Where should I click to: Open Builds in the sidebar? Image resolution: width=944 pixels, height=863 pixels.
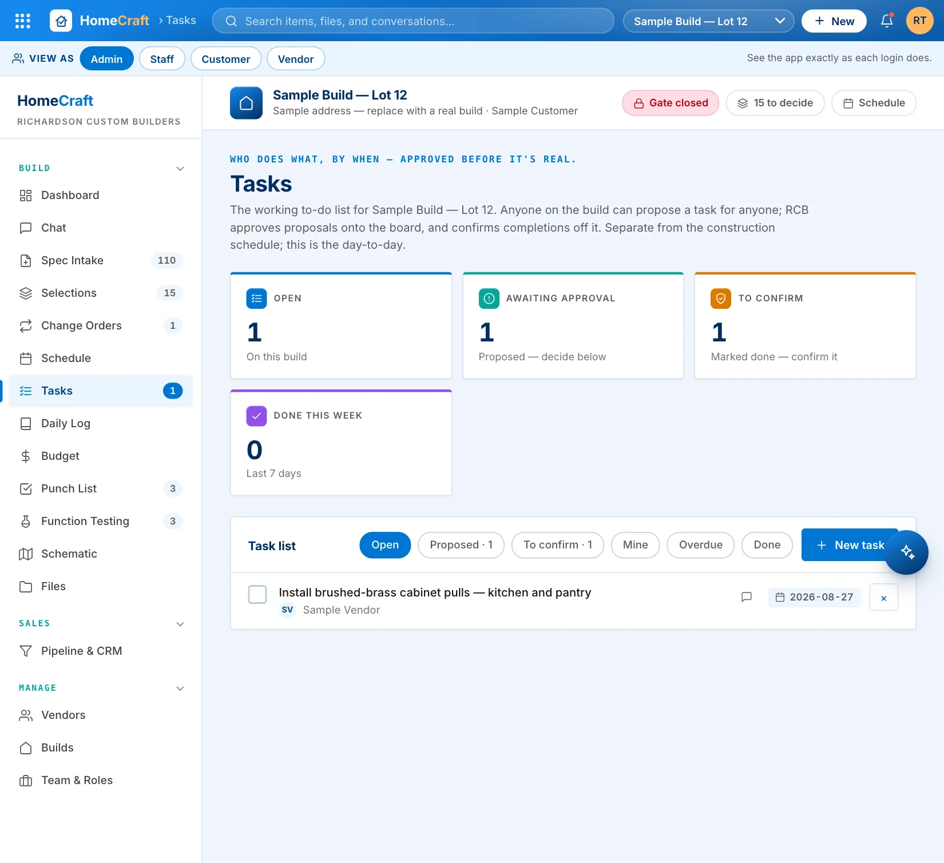101,748
